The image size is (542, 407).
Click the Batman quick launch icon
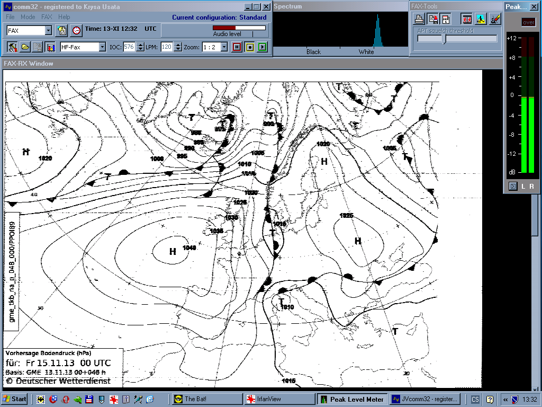point(41,400)
